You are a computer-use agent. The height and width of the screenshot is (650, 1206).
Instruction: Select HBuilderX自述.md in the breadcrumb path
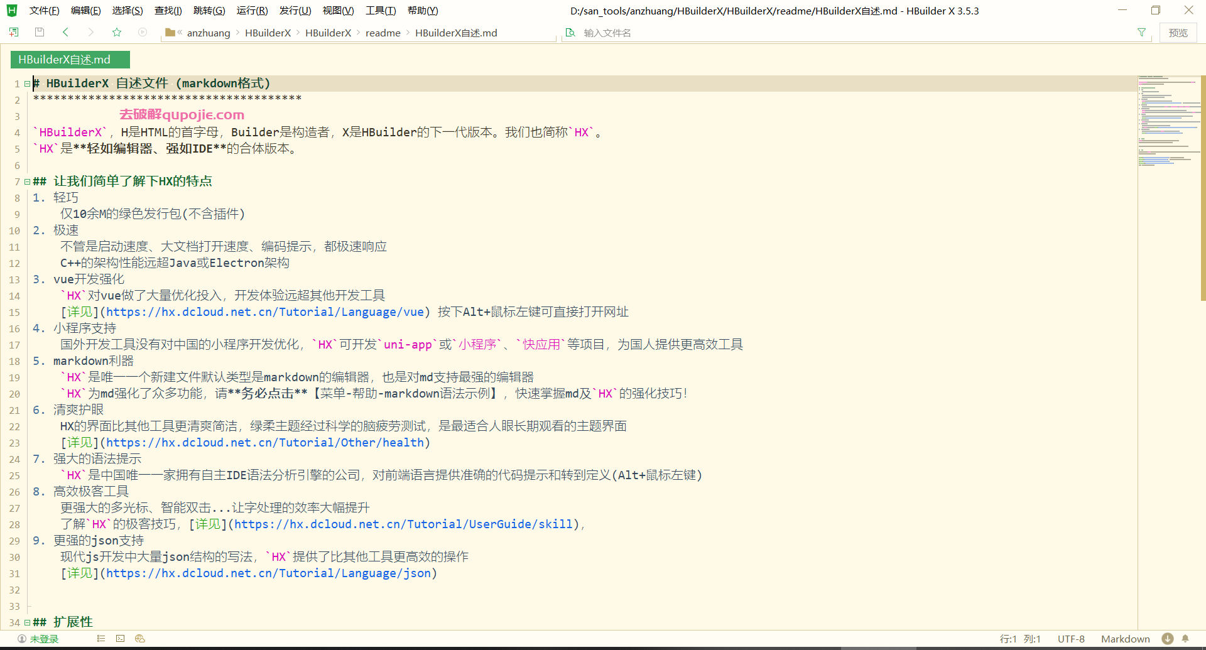click(456, 33)
